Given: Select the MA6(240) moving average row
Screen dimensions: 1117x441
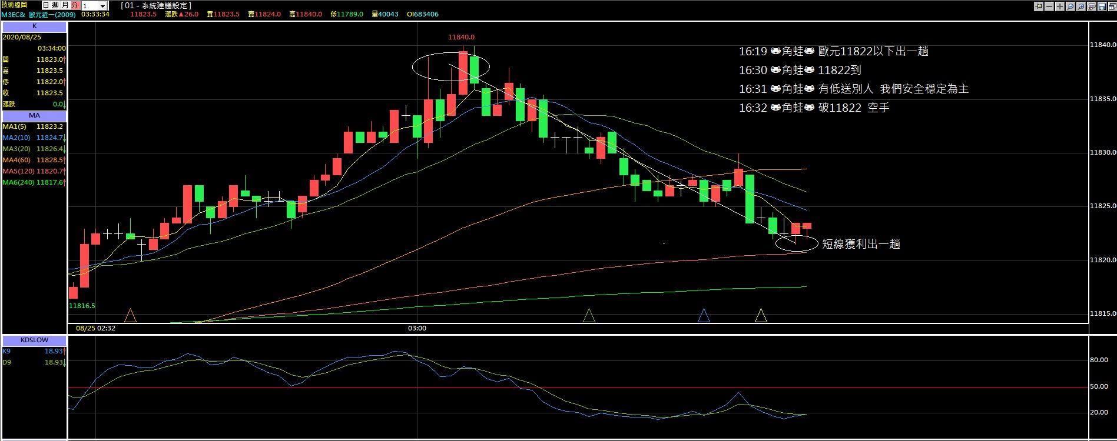Looking at the screenshot, I should pyautogui.click(x=34, y=182).
